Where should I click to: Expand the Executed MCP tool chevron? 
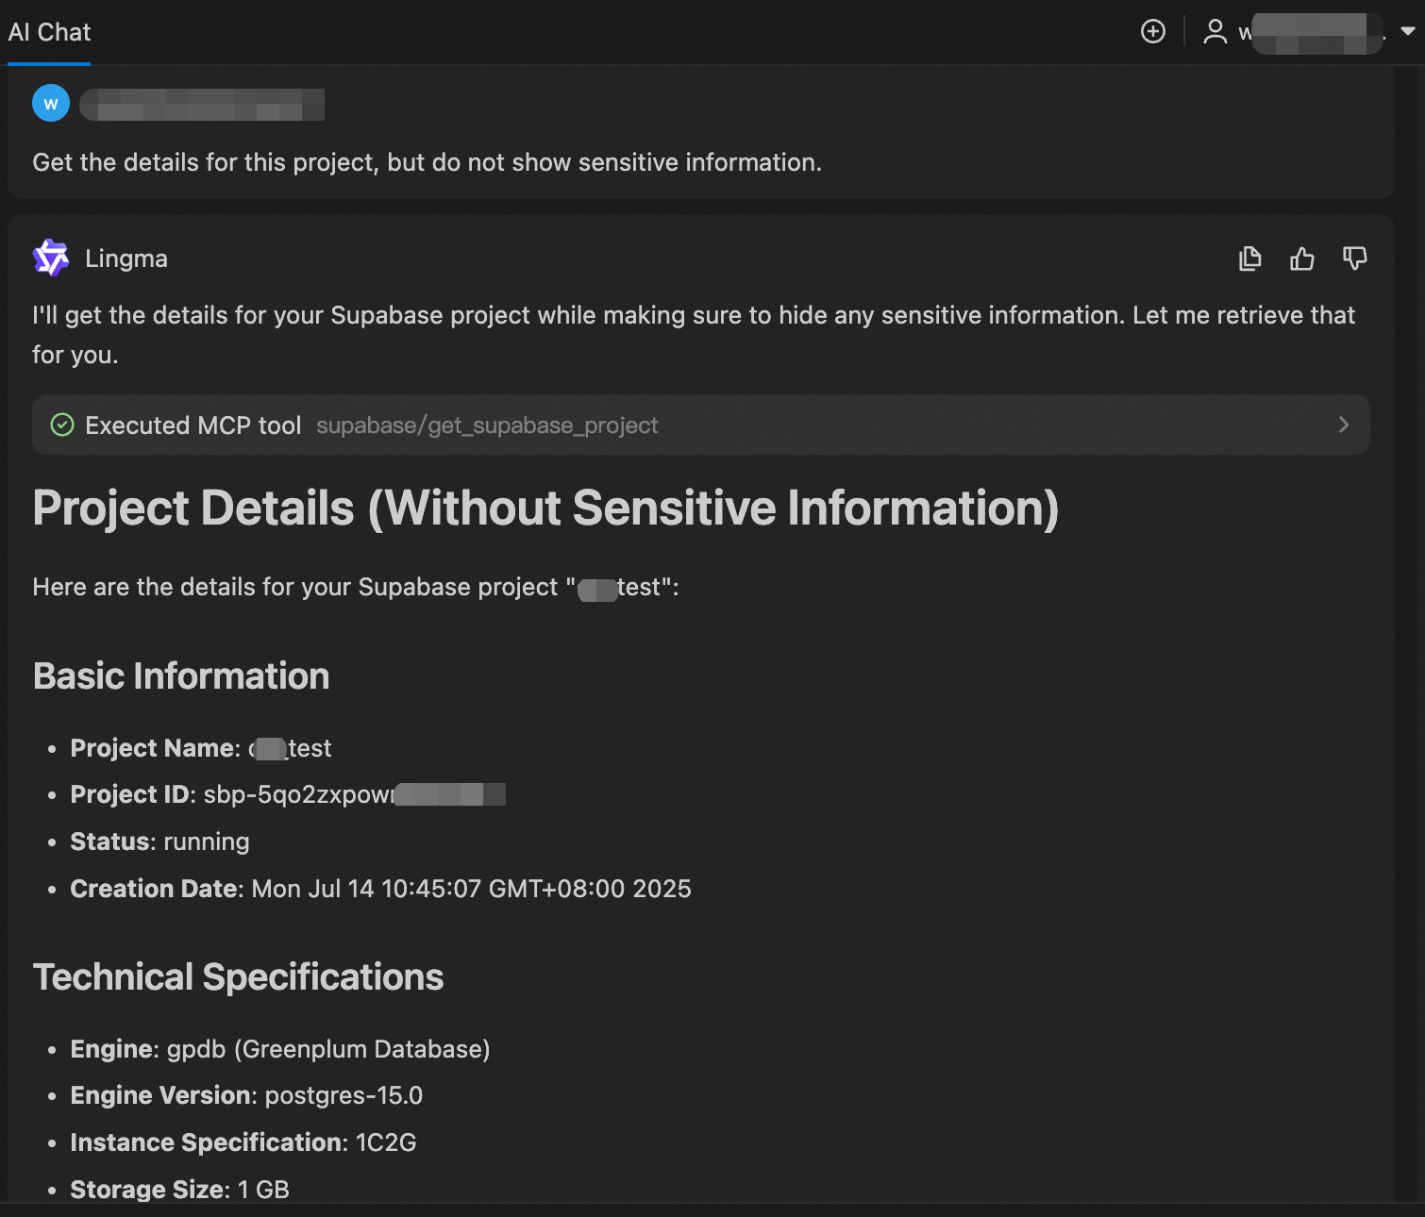[x=1343, y=425]
